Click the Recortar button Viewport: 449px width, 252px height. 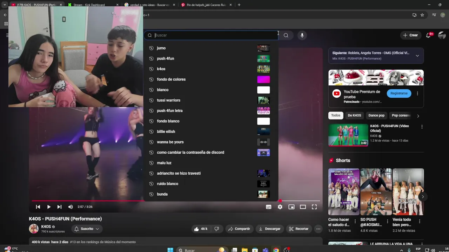[299, 229]
